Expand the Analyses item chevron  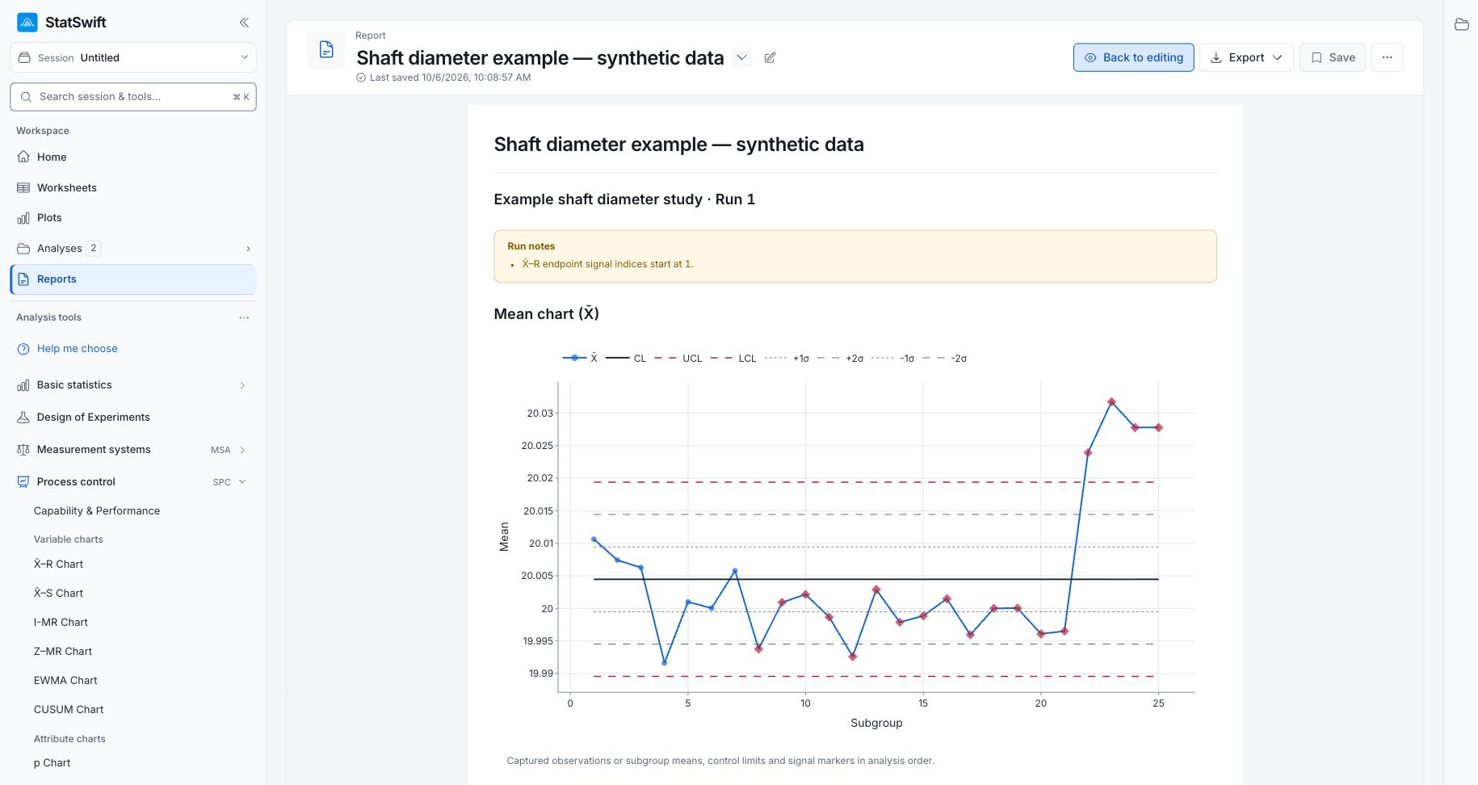(x=248, y=249)
